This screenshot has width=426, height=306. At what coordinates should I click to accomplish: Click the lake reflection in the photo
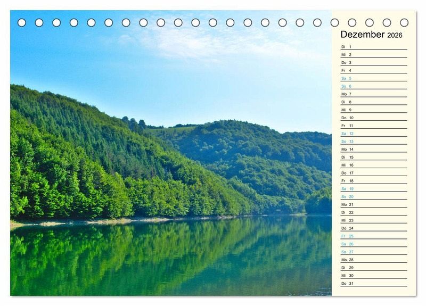(x=160, y=255)
